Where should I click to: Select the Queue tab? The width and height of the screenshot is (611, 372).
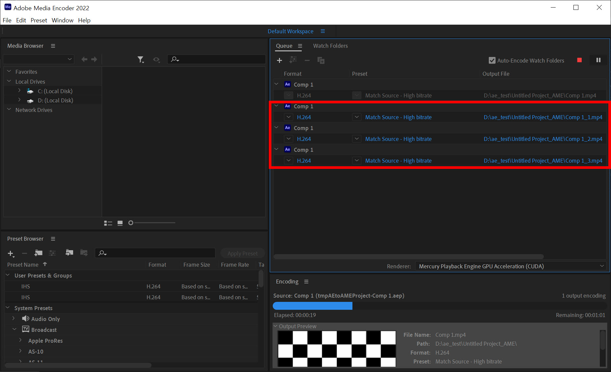[x=284, y=46]
